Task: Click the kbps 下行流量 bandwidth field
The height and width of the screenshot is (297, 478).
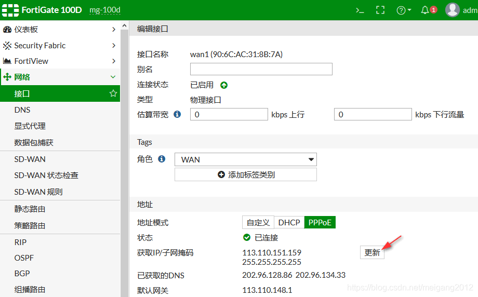Action: pyautogui.click(x=373, y=114)
